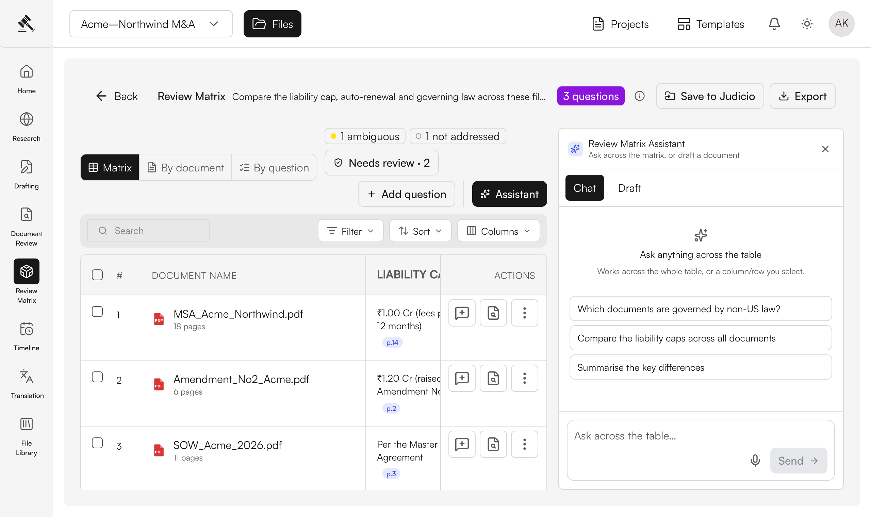This screenshot has width=871, height=517.
Task: Open p.2 citation in Amendment row
Action: click(391, 408)
